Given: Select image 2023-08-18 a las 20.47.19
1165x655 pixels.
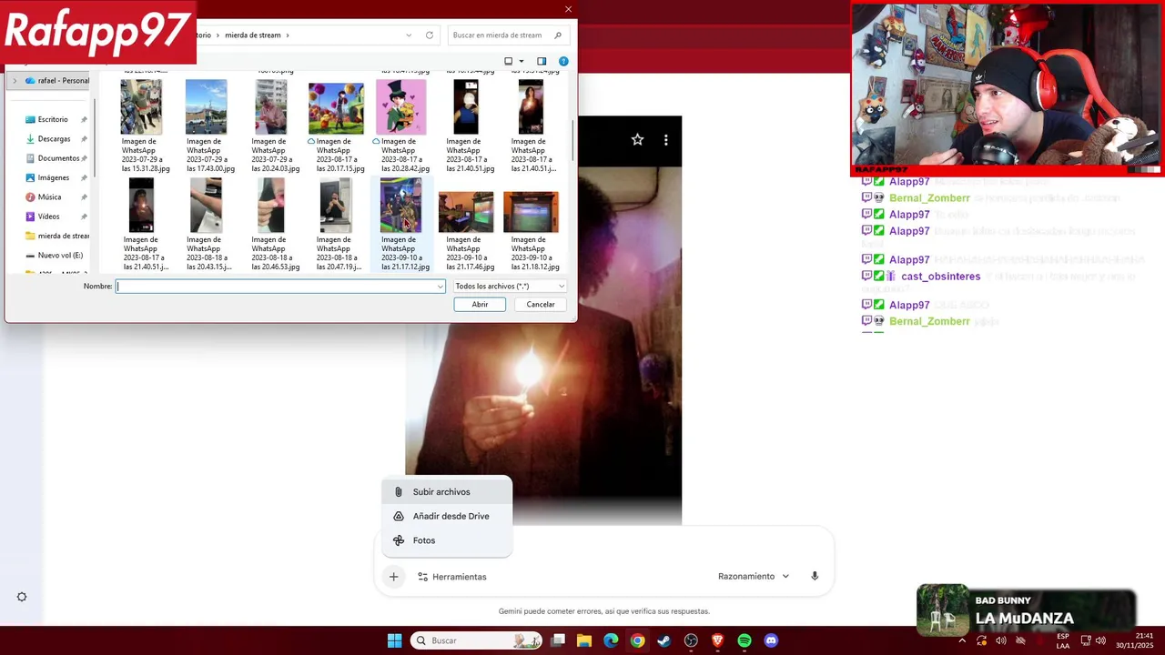Looking at the screenshot, I should coord(336,224).
